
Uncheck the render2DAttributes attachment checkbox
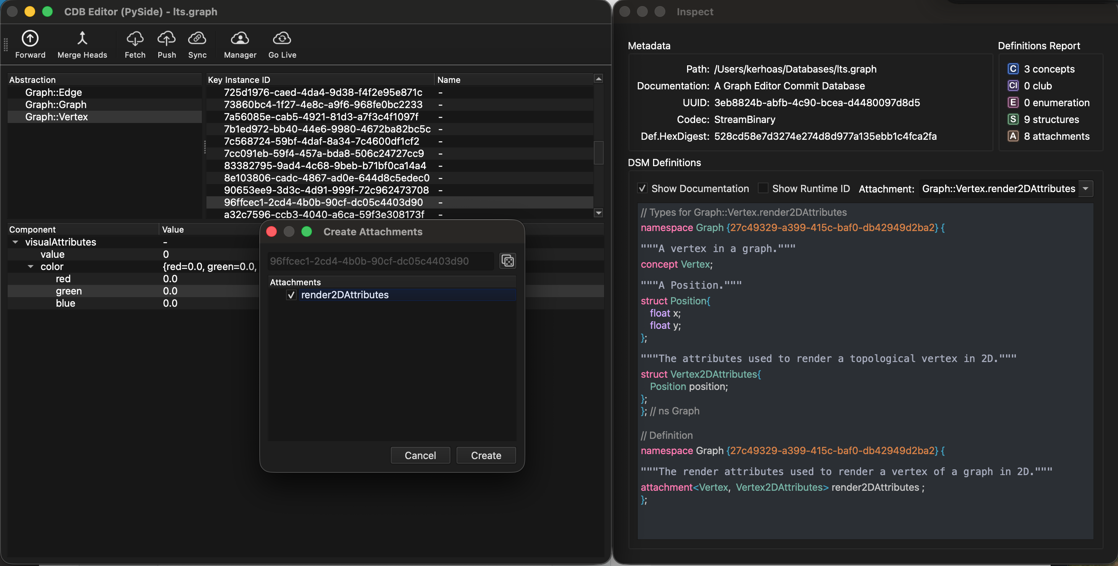[x=291, y=295]
